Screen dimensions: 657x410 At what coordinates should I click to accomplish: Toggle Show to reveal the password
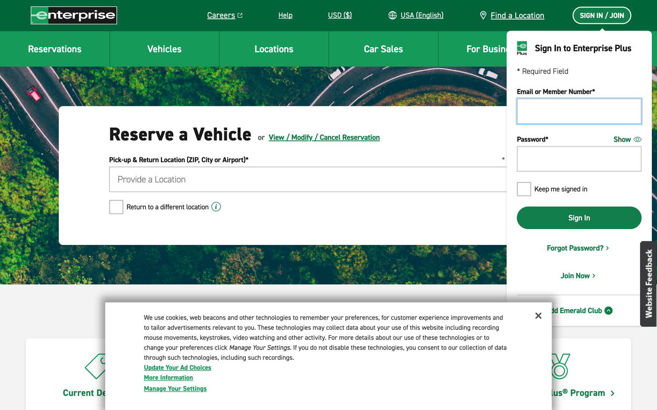pyautogui.click(x=622, y=139)
